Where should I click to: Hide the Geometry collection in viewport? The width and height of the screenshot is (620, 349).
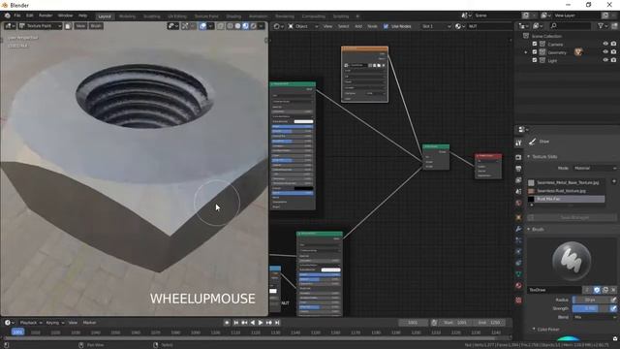tap(605, 51)
